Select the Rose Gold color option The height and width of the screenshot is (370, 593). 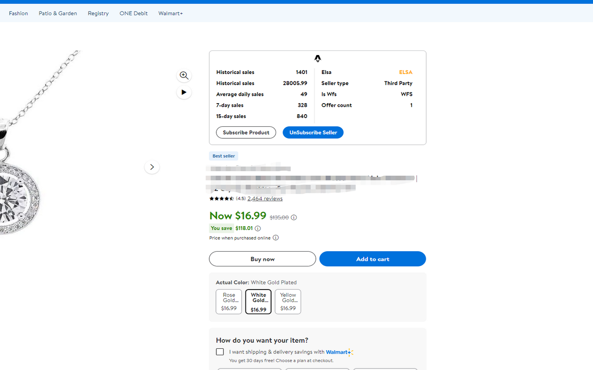229,302
